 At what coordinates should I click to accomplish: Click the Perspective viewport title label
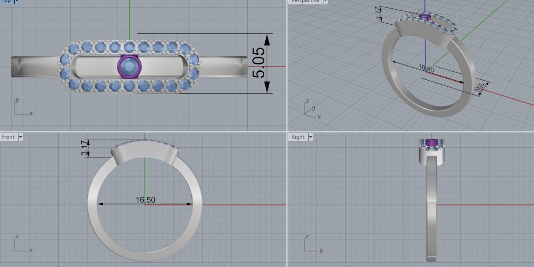pos(305,1)
